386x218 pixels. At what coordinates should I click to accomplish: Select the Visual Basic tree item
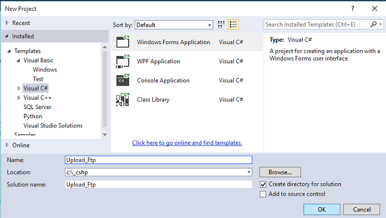pyautogui.click(x=38, y=60)
